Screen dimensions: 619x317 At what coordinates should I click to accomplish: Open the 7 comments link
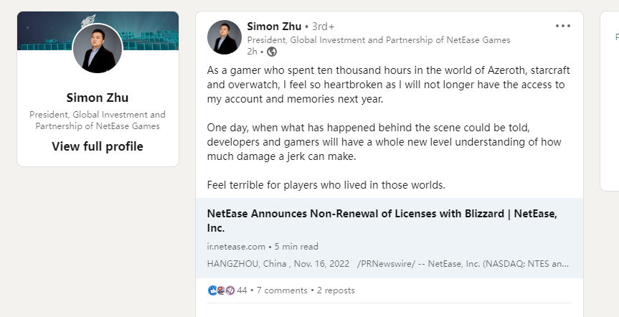[x=283, y=290]
